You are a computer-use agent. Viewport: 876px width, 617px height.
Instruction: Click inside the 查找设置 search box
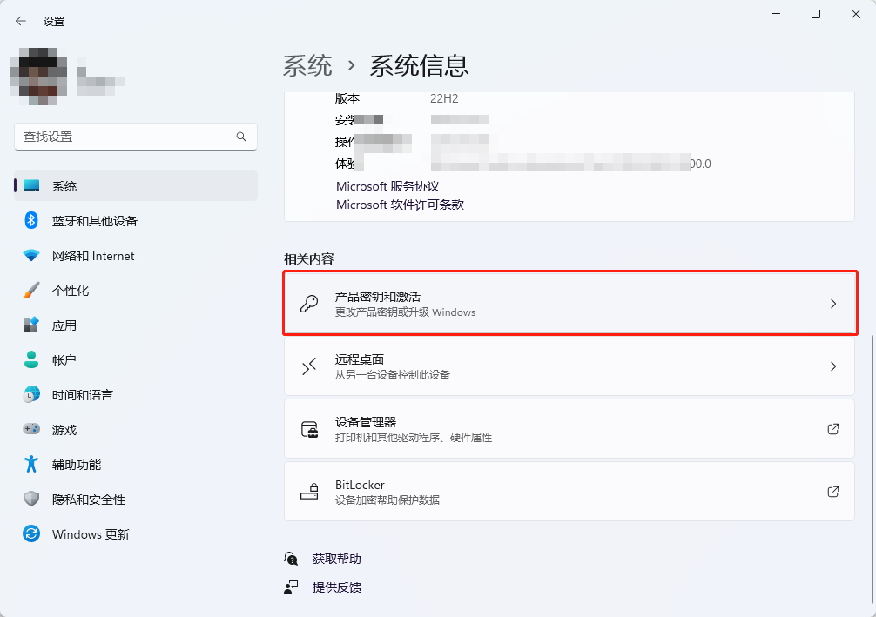[131, 137]
